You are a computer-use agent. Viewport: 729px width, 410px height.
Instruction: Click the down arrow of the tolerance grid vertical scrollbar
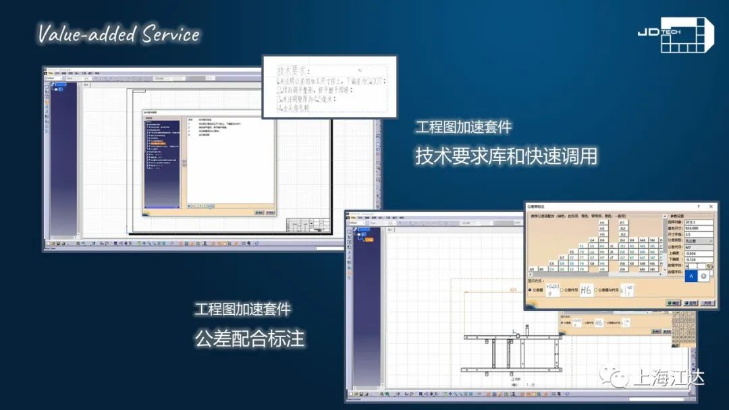665,270
